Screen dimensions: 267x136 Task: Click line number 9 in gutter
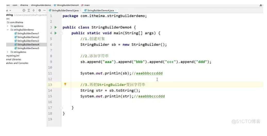point(51,62)
